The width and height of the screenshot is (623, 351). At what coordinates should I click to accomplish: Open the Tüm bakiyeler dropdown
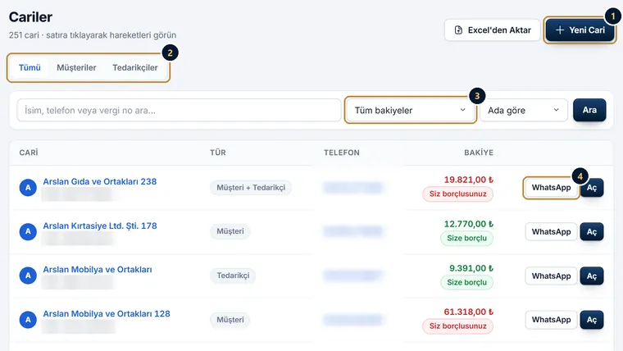[410, 110]
